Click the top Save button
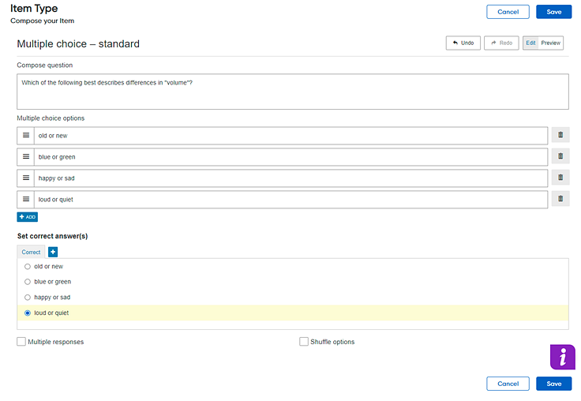 (553, 12)
